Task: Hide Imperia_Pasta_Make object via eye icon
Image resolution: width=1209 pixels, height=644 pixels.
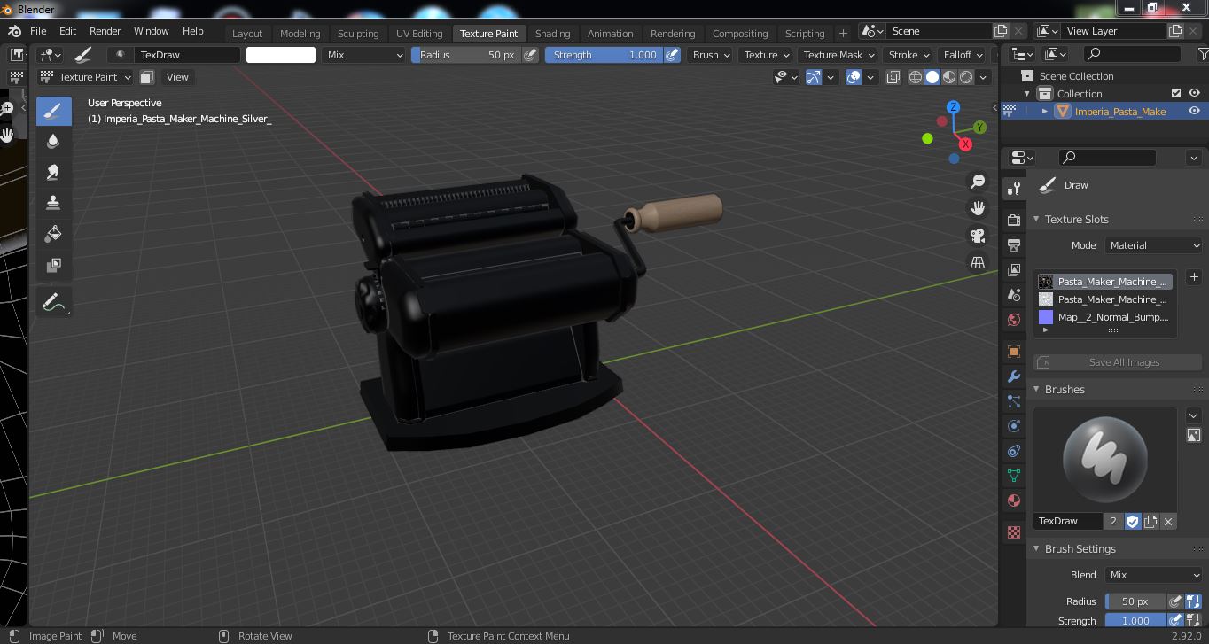Action: click(x=1194, y=111)
